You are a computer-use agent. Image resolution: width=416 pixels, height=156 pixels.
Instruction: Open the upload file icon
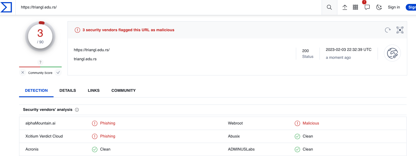345,7
